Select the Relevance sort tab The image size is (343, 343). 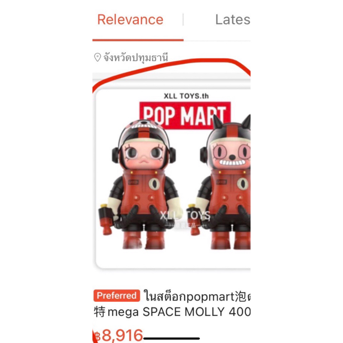[x=130, y=20]
